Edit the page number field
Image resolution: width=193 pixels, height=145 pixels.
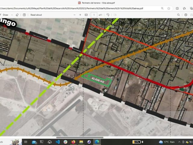(94, 15)
